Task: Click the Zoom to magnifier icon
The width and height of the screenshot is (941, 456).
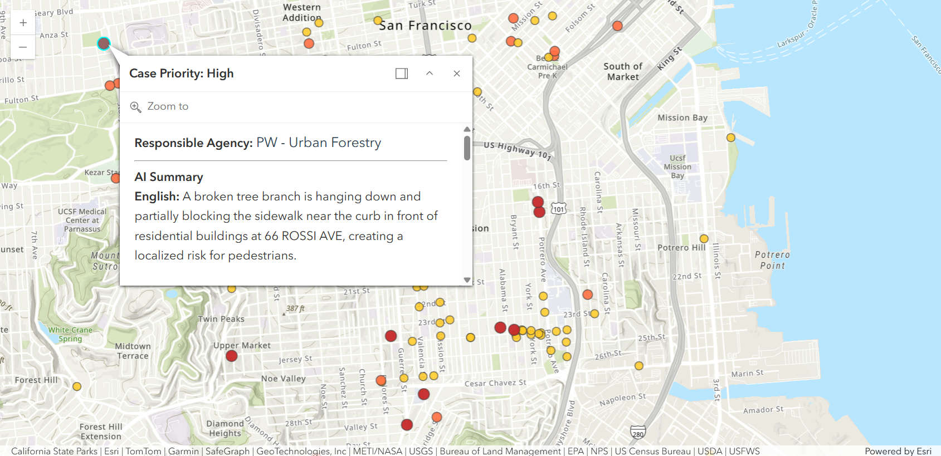Action: pyautogui.click(x=135, y=107)
